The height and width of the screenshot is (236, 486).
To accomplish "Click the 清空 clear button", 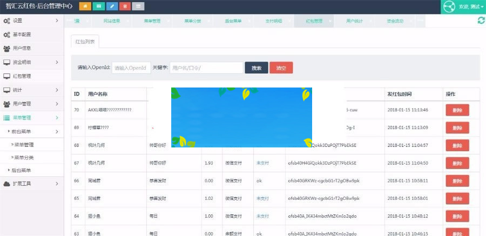I will [x=281, y=68].
